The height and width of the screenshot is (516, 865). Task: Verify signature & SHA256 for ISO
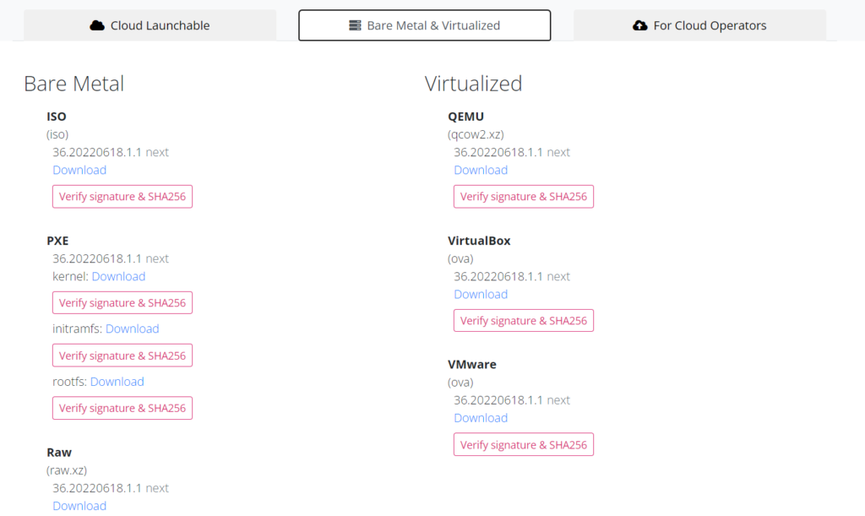(x=122, y=197)
